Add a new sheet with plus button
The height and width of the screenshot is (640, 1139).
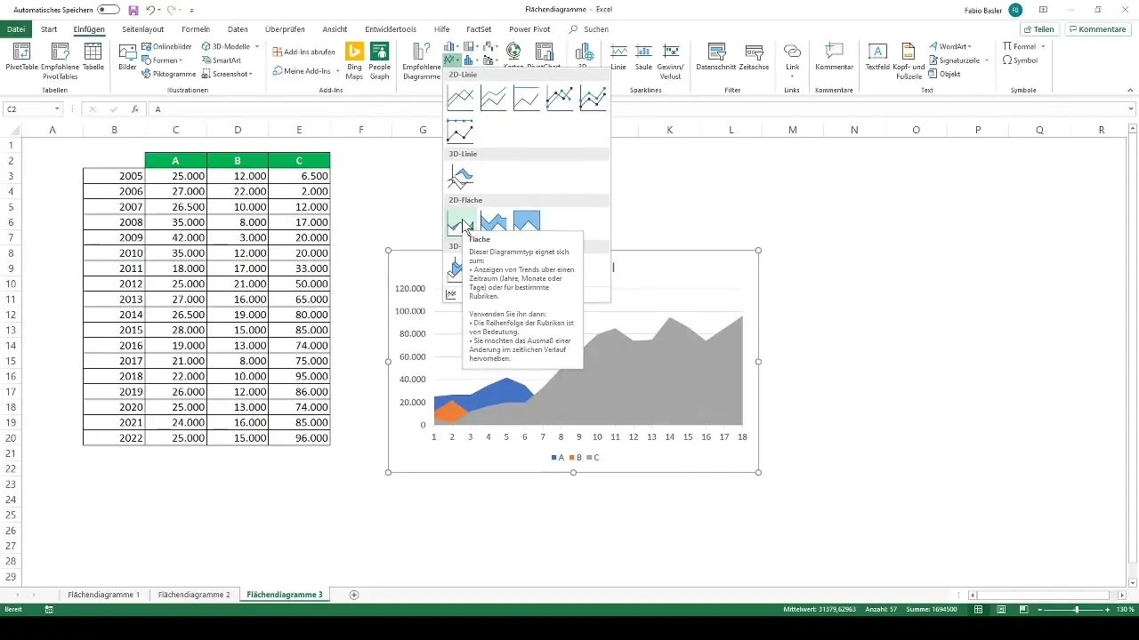pos(354,594)
